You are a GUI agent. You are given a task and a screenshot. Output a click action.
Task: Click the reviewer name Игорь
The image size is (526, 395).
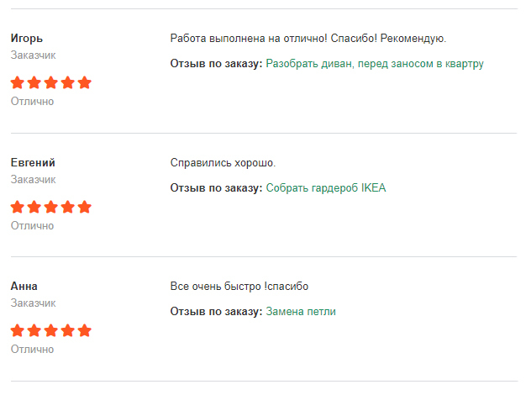27,38
